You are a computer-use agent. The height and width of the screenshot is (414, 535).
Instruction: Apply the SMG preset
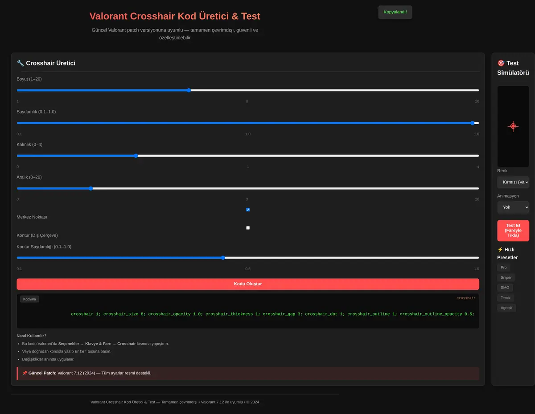pos(505,288)
